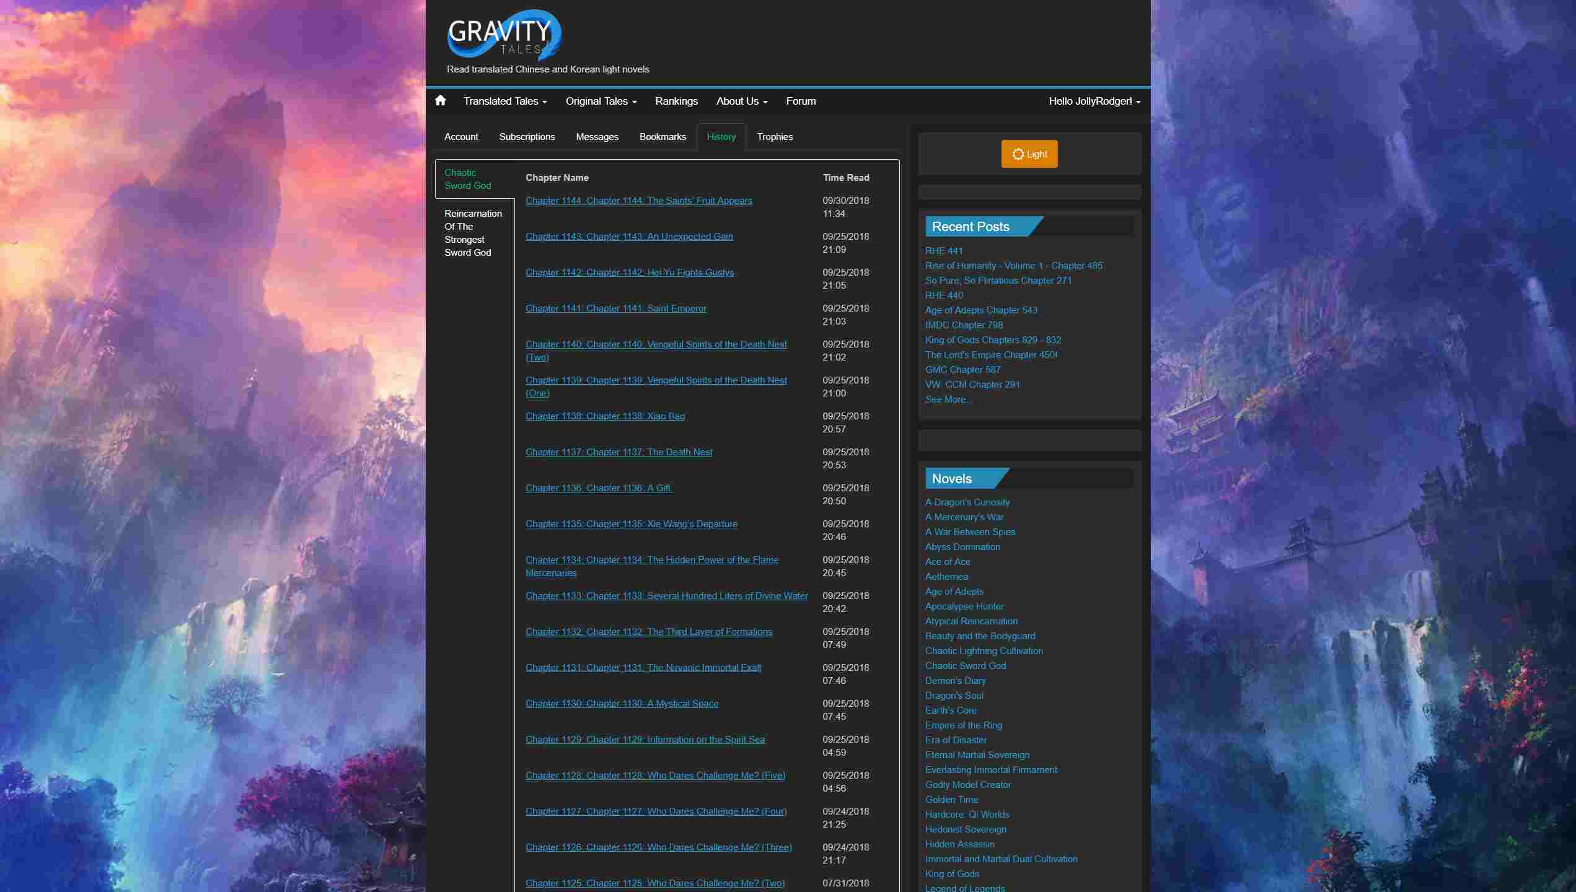
Task: Open Chapter 1141: Saint Emperor
Action: (x=615, y=308)
